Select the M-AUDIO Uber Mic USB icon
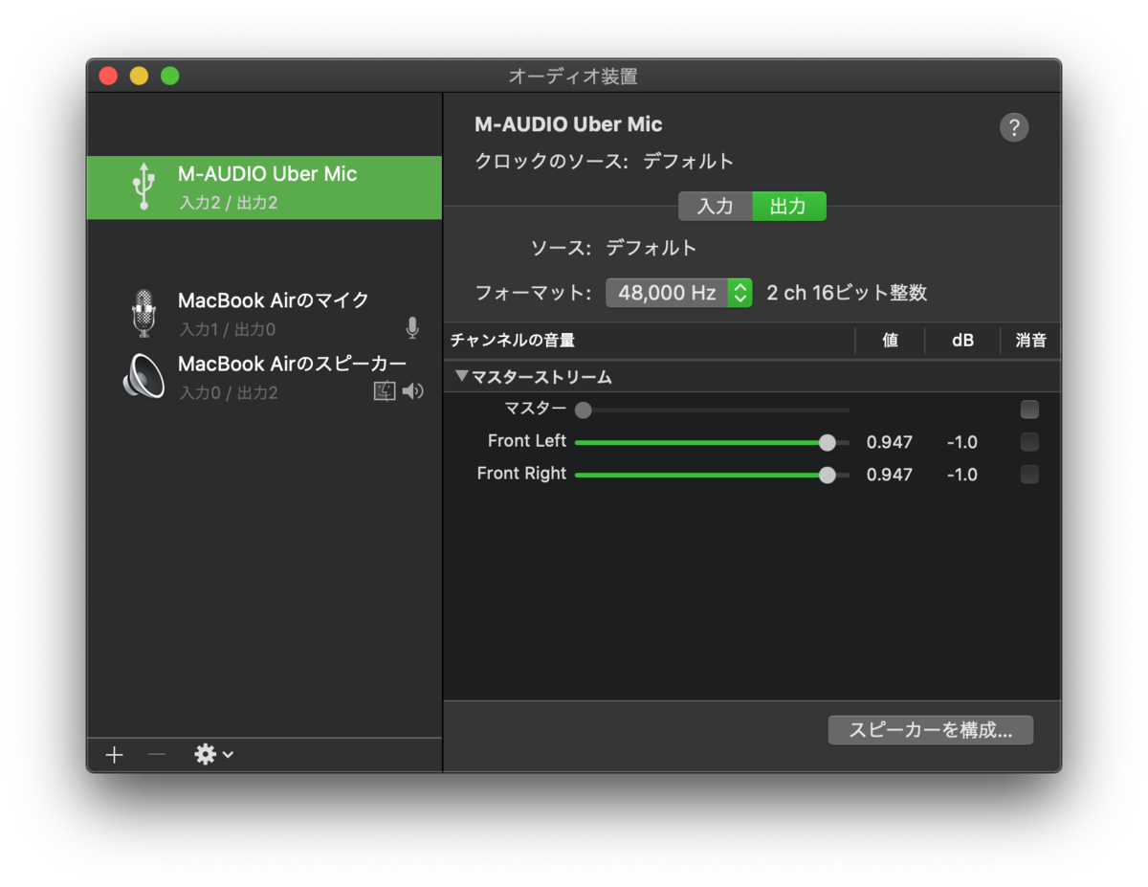1148x887 pixels. [x=143, y=187]
